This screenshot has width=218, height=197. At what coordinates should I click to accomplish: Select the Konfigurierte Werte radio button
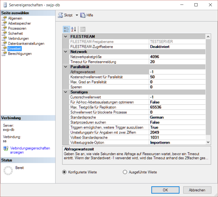pyautogui.click(x=64, y=172)
